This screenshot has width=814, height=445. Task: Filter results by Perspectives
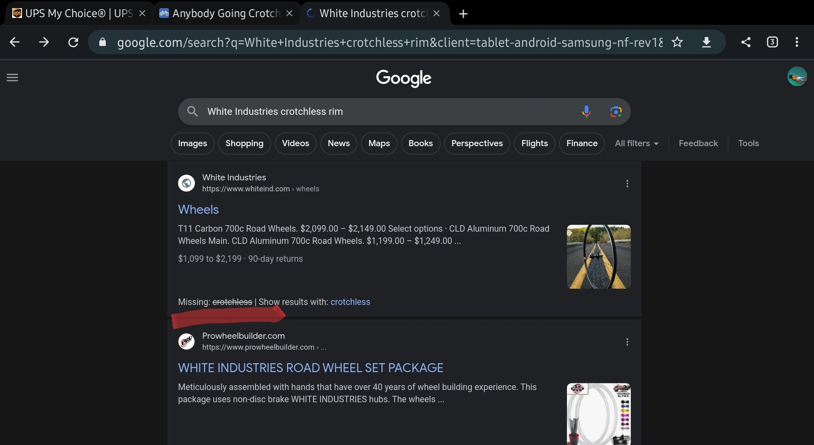477,143
